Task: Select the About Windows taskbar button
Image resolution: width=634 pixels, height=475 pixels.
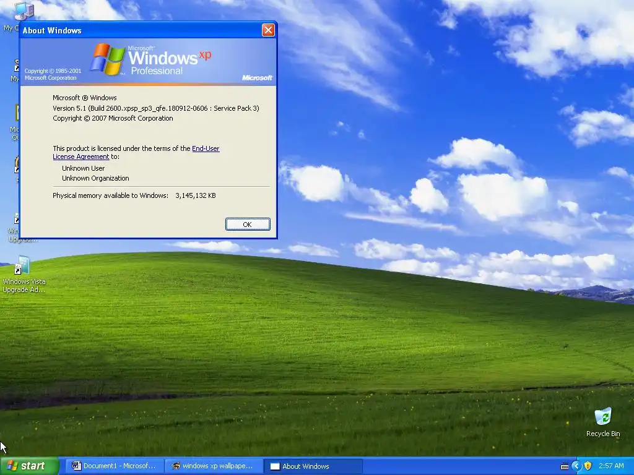Action: [313, 466]
